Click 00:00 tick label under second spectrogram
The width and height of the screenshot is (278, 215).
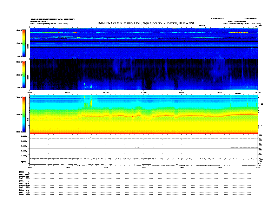tap(29, 92)
